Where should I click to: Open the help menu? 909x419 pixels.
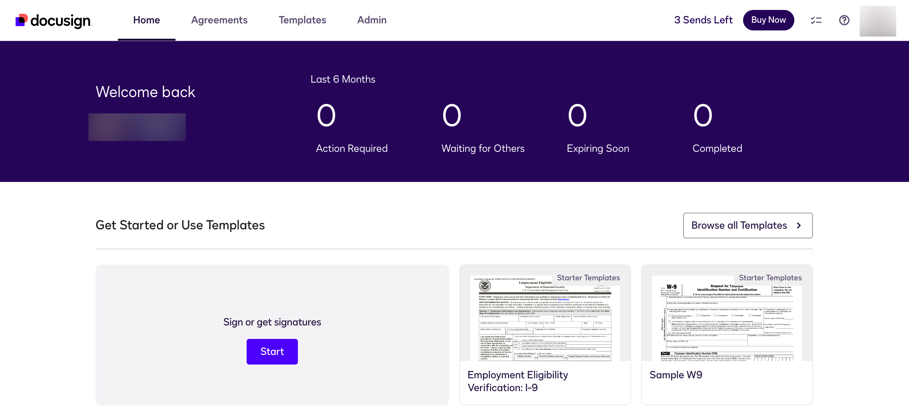pyautogui.click(x=844, y=20)
